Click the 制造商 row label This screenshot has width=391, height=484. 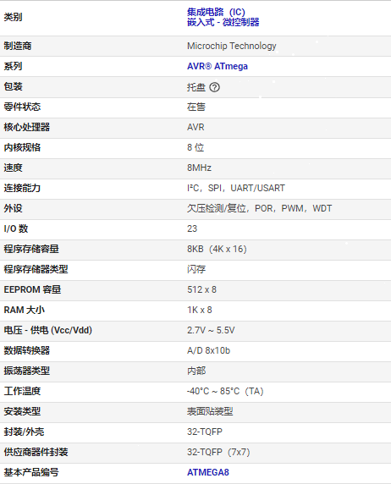click(18, 46)
